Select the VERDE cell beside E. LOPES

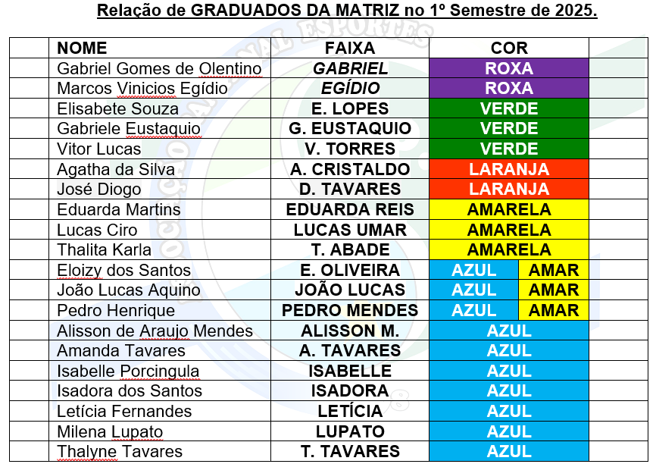(x=509, y=108)
